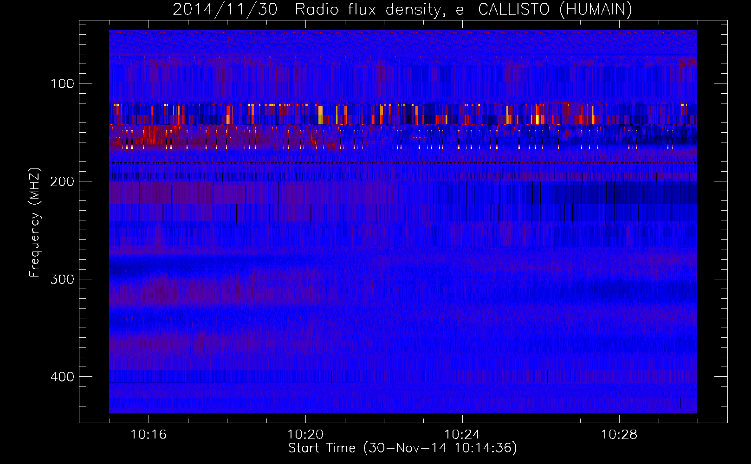Click the "Frequency (MHZ)" axis label

[35, 223]
